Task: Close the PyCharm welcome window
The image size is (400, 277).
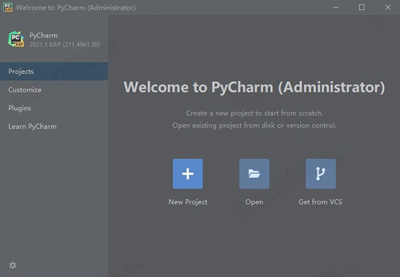Action: coord(387,7)
